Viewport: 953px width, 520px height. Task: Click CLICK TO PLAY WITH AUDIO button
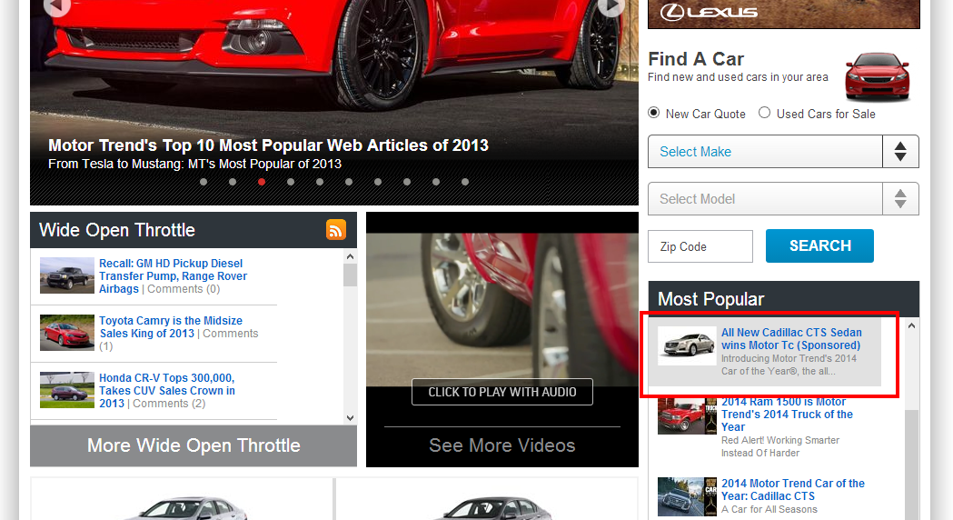click(x=502, y=392)
